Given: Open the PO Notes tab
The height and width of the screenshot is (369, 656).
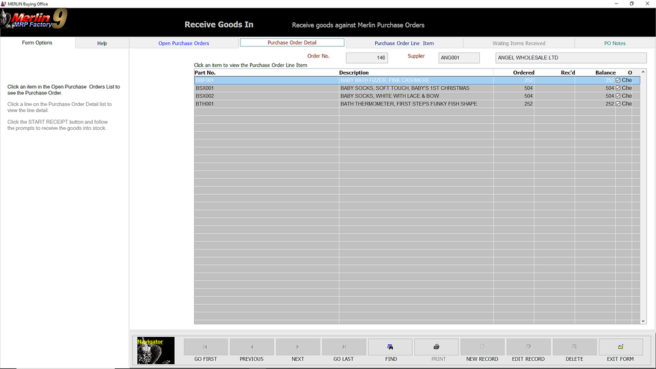Looking at the screenshot, I should tap(614, 43).
